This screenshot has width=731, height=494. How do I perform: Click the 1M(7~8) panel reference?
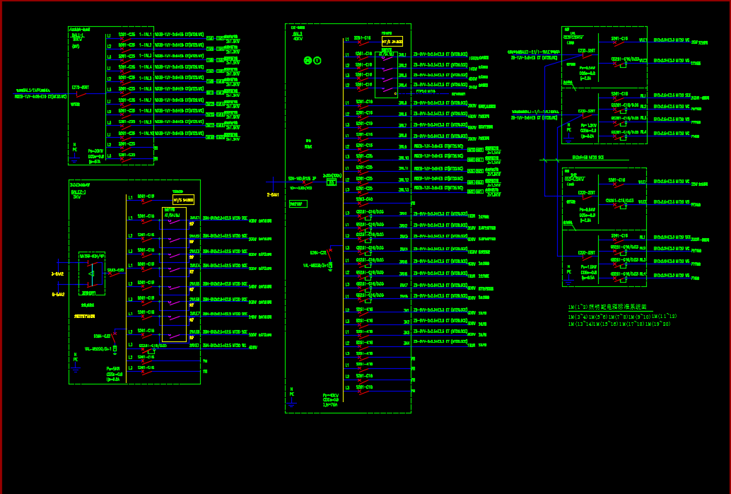click(618, 317)
